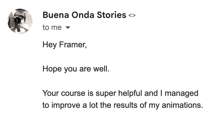The image size is (217, 122).
Task: Click the camera in the avatar photo
Action: point(17,20)
